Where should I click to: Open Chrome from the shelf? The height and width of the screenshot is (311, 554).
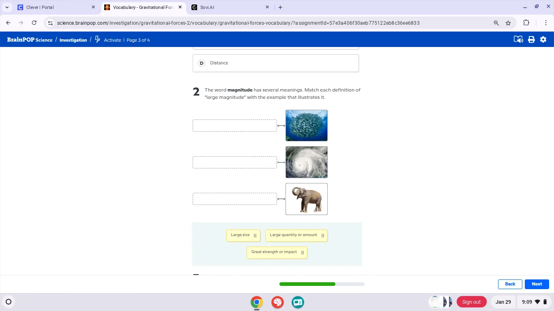click(x=256, y=302)
